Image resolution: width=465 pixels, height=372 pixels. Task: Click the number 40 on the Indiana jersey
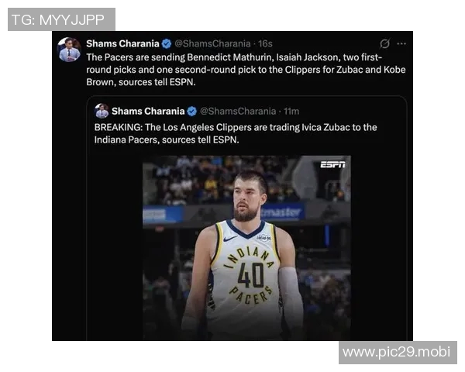tap(250, 276)
